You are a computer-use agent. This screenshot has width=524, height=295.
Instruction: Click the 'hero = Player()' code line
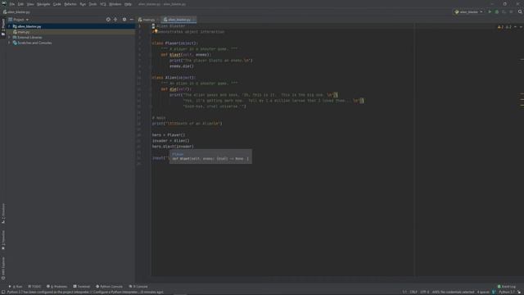point(169,135)
